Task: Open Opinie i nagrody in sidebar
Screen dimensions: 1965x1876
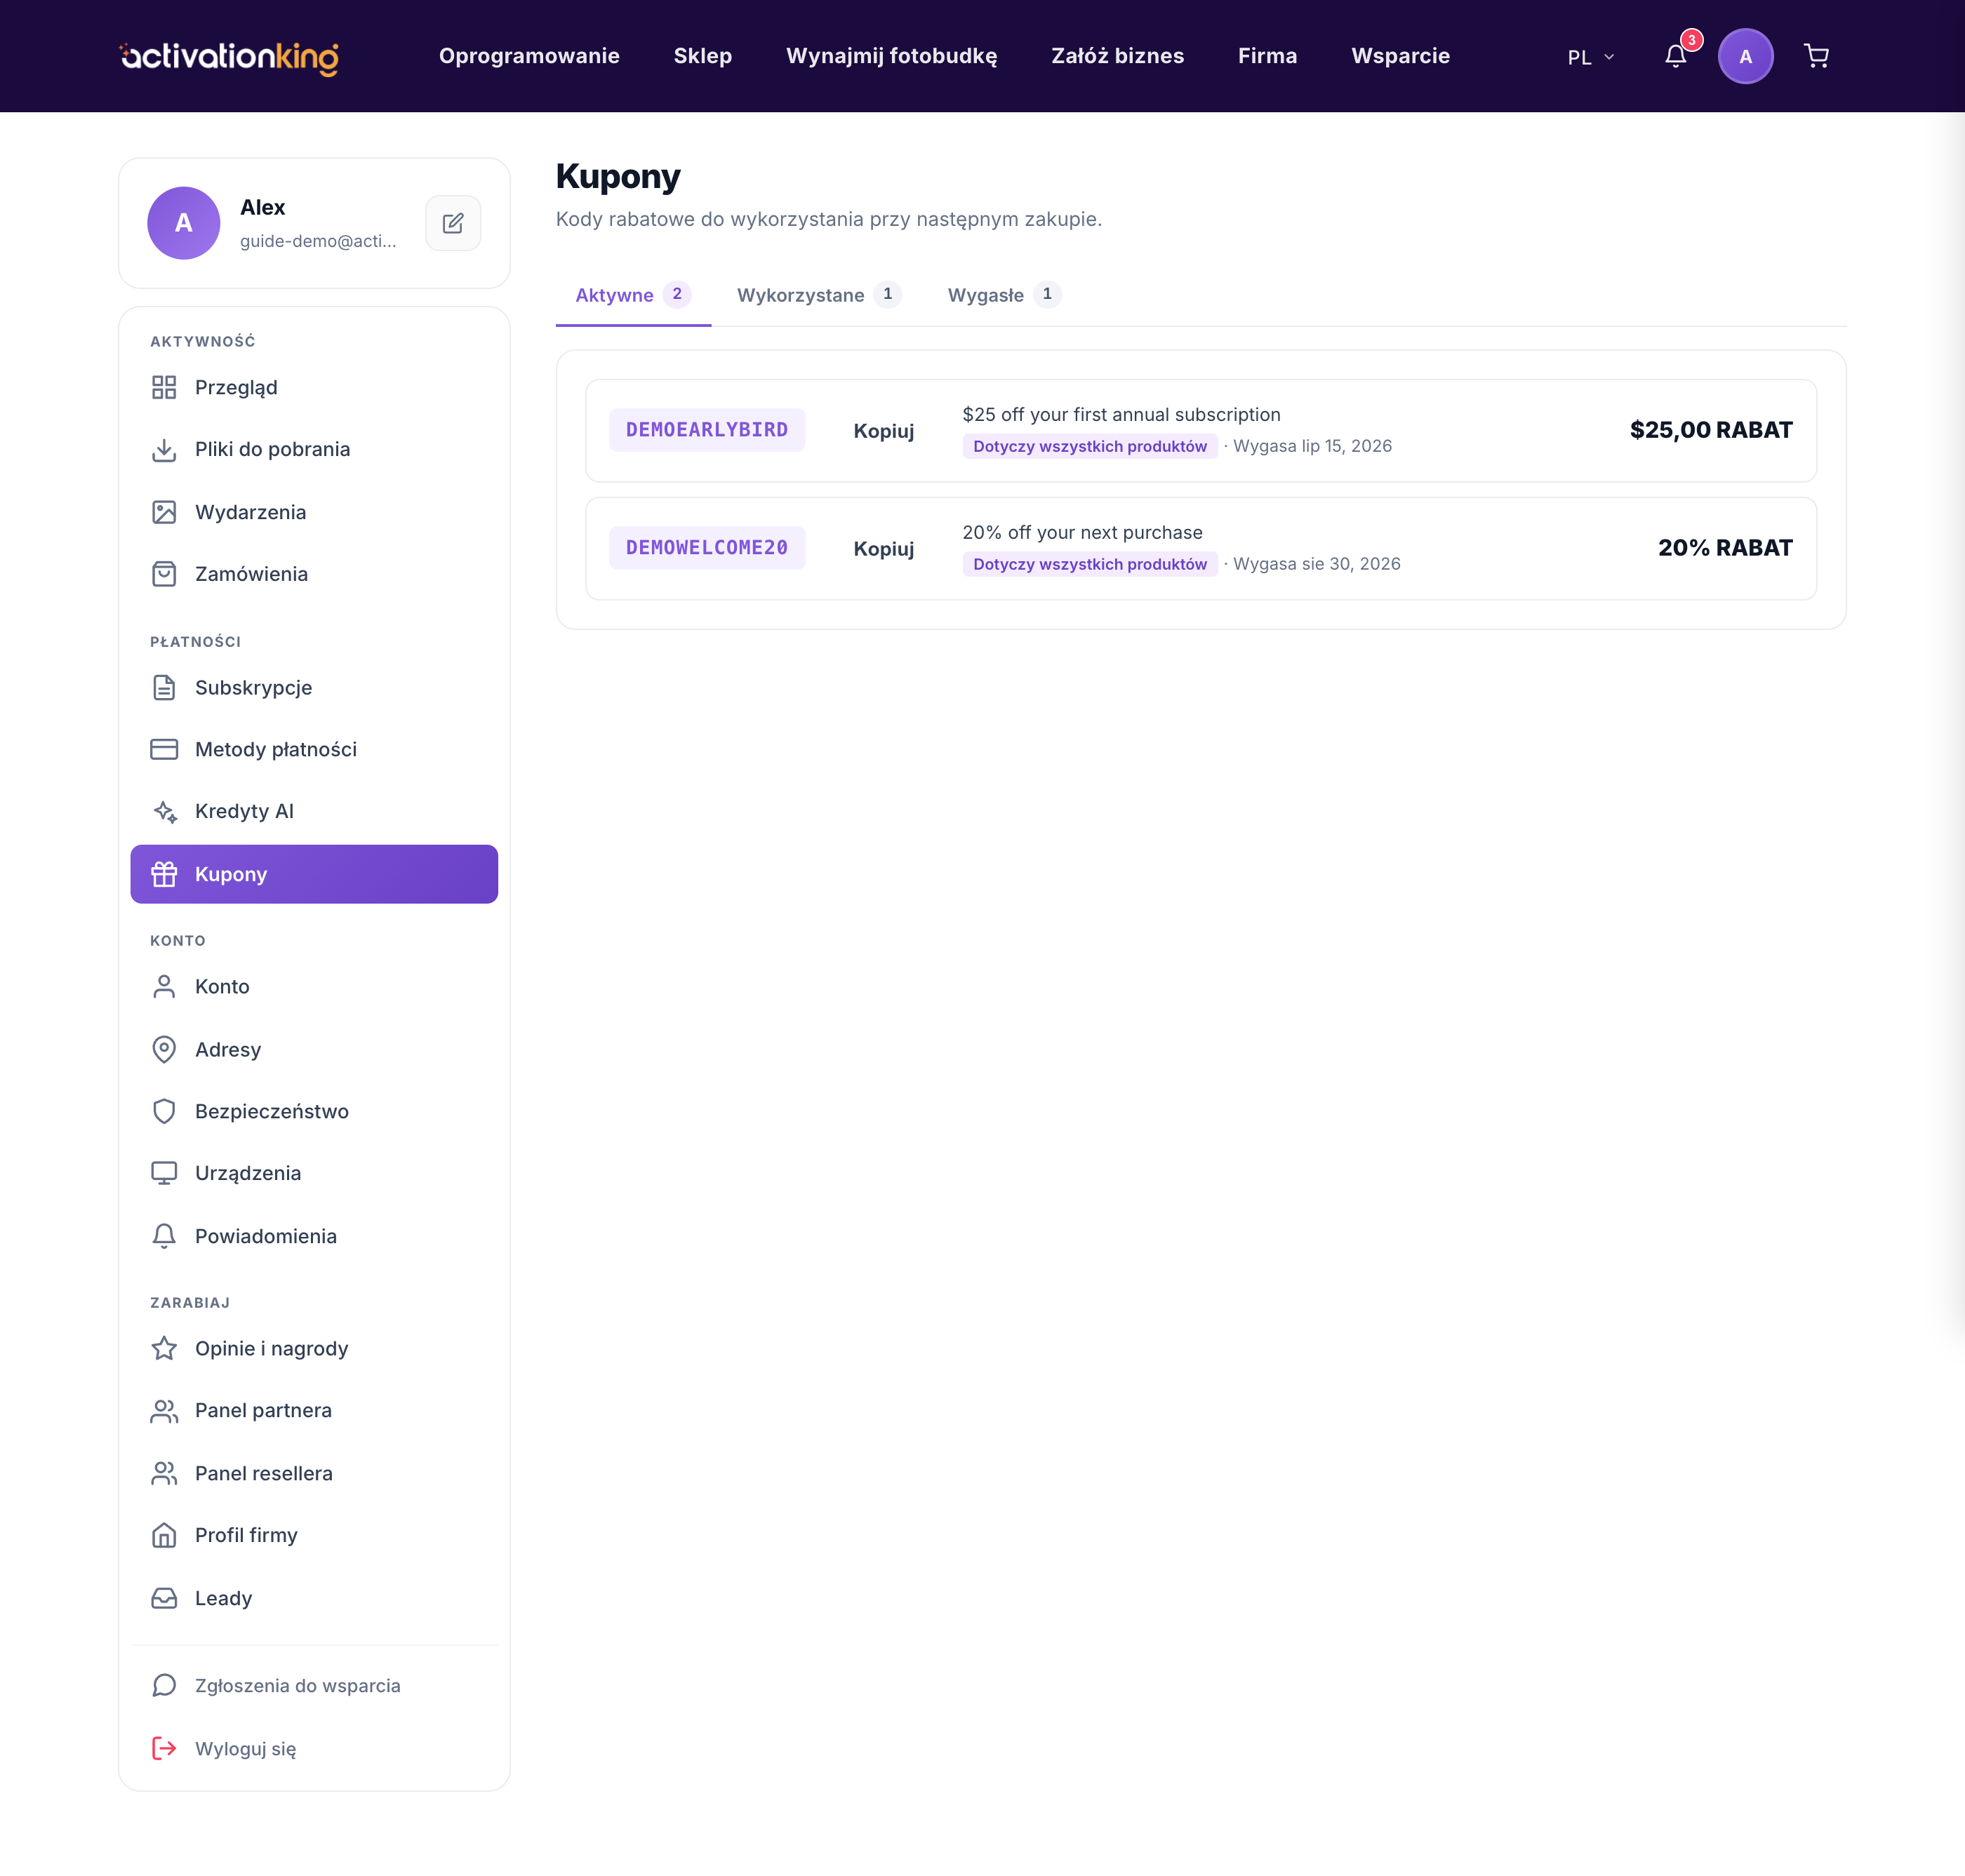Action: coord(314,1348)
